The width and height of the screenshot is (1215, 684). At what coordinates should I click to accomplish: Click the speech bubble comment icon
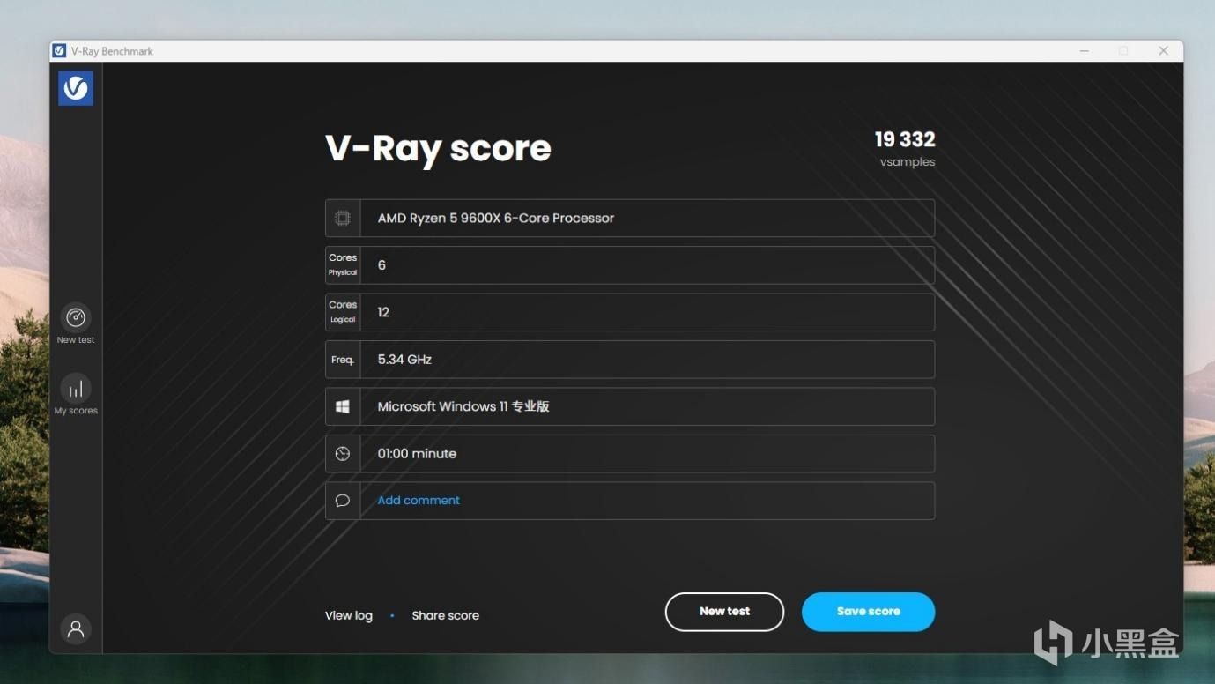[x=343, y=501]
